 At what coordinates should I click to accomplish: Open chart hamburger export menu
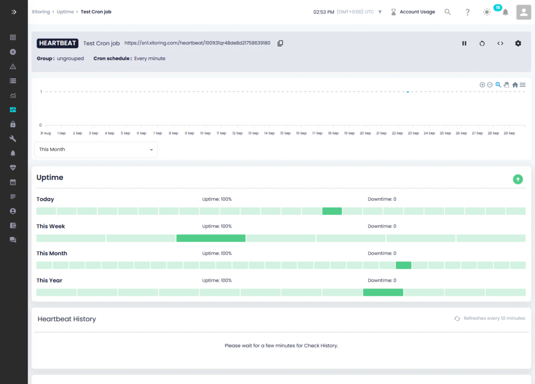(522, 85)
